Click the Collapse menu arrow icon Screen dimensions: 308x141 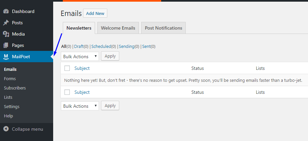click(x=6, y=129)
